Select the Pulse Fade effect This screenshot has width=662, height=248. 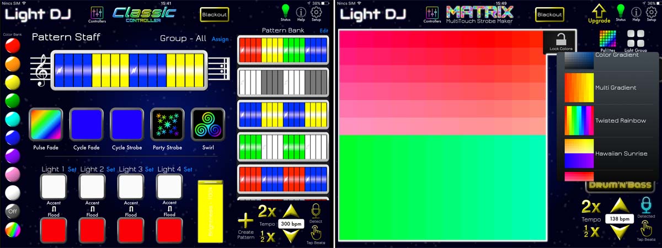46,125
